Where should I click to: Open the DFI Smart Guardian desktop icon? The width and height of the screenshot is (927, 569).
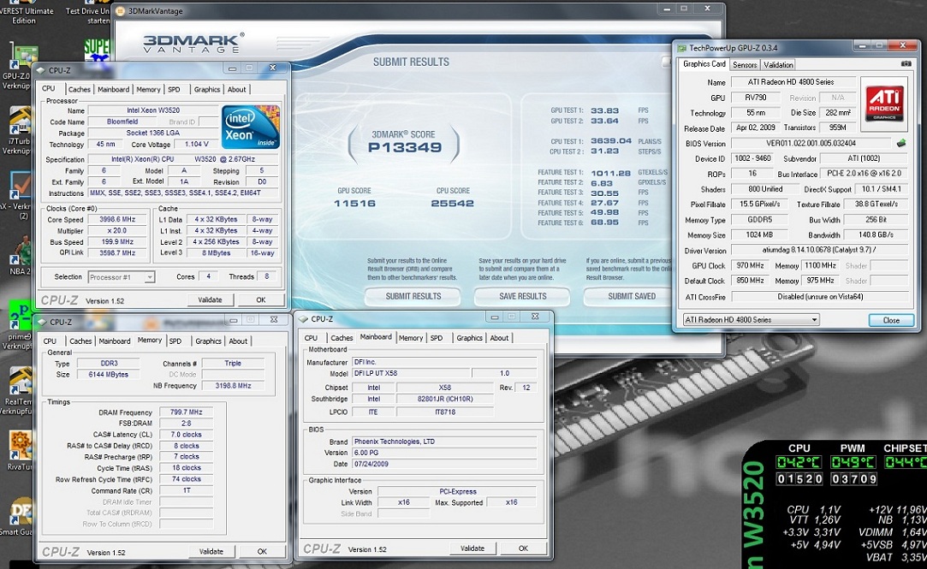click(21, 511)
